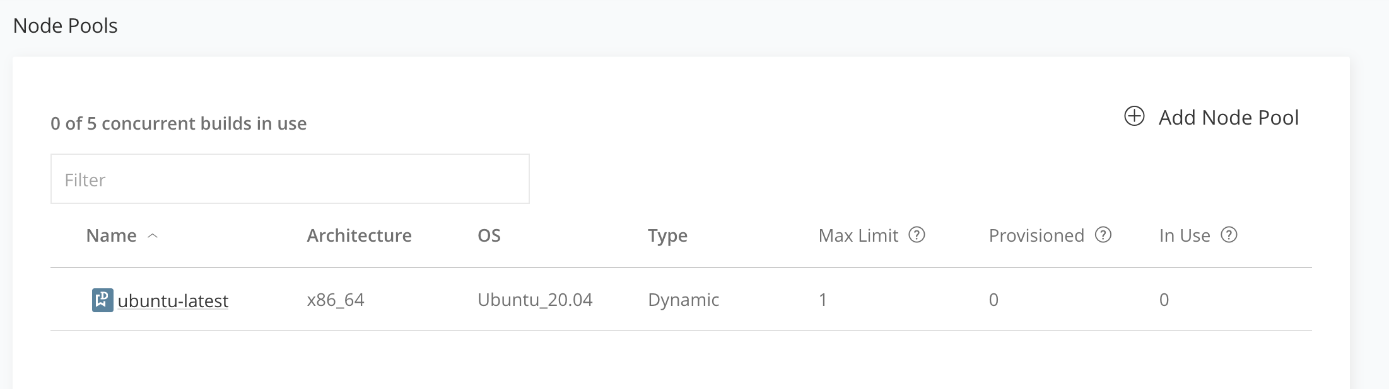Focus the Filter input field
Screen dimensions: 1389x389
point(290,179)
